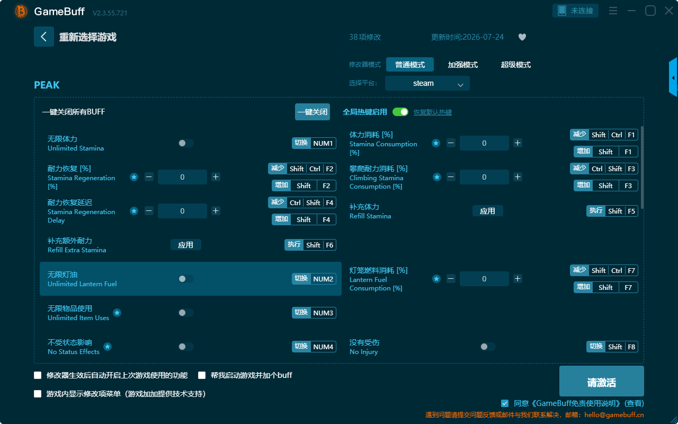
Task: Check 修改器生效后自动开启上次游戏使用的功能 checkbox
Action: click(x=38, y=375)
